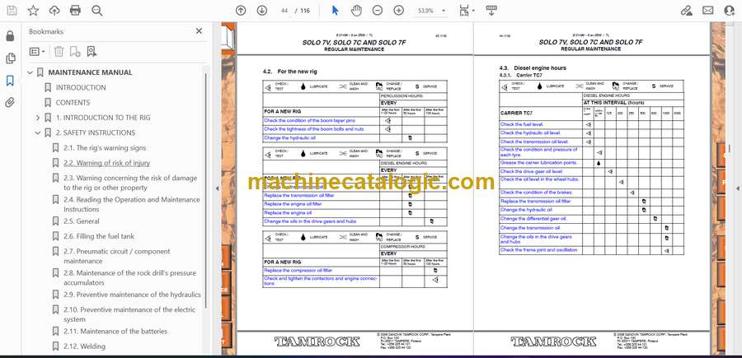Open the attachments paperclip panel
This screenshot has width=742, height=358.
coord(10,103)
